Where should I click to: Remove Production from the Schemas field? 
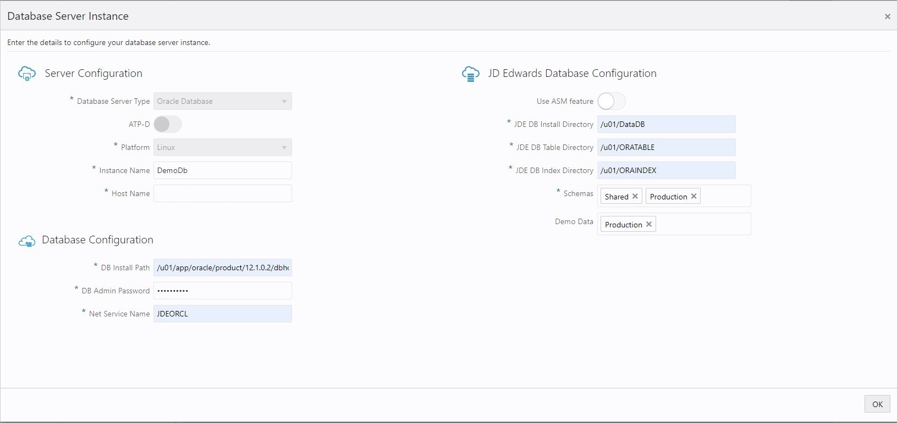coord(694,196)
